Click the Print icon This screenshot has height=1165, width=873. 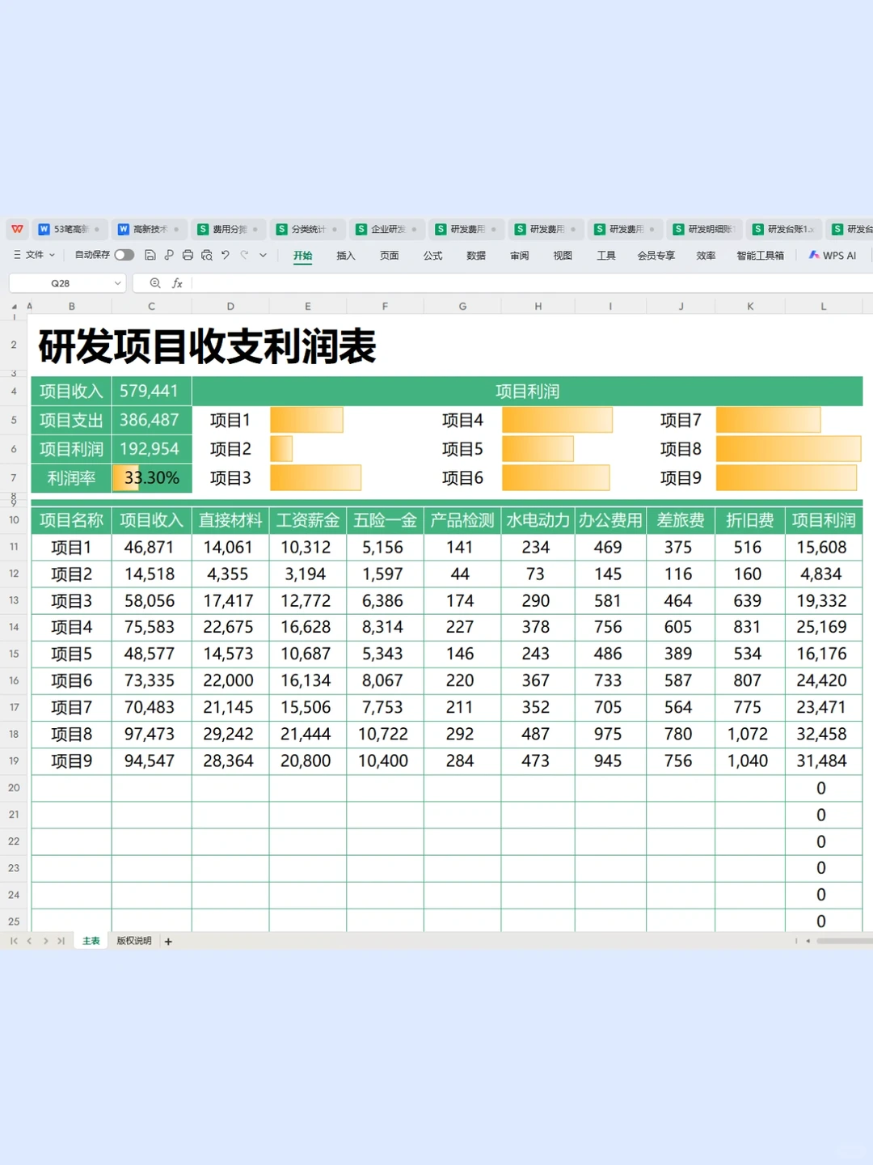click(189, 255)
